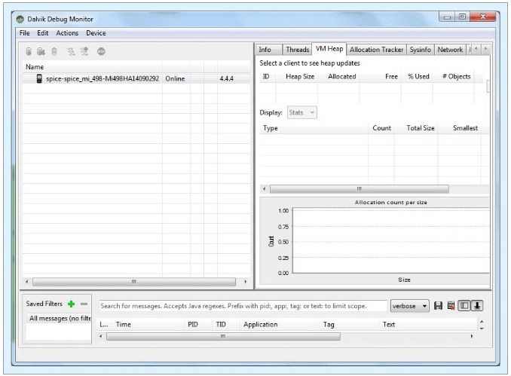Toggle scroll lock down-arrow button
This screenshot has height=376, width=511.
pos(477,306)
